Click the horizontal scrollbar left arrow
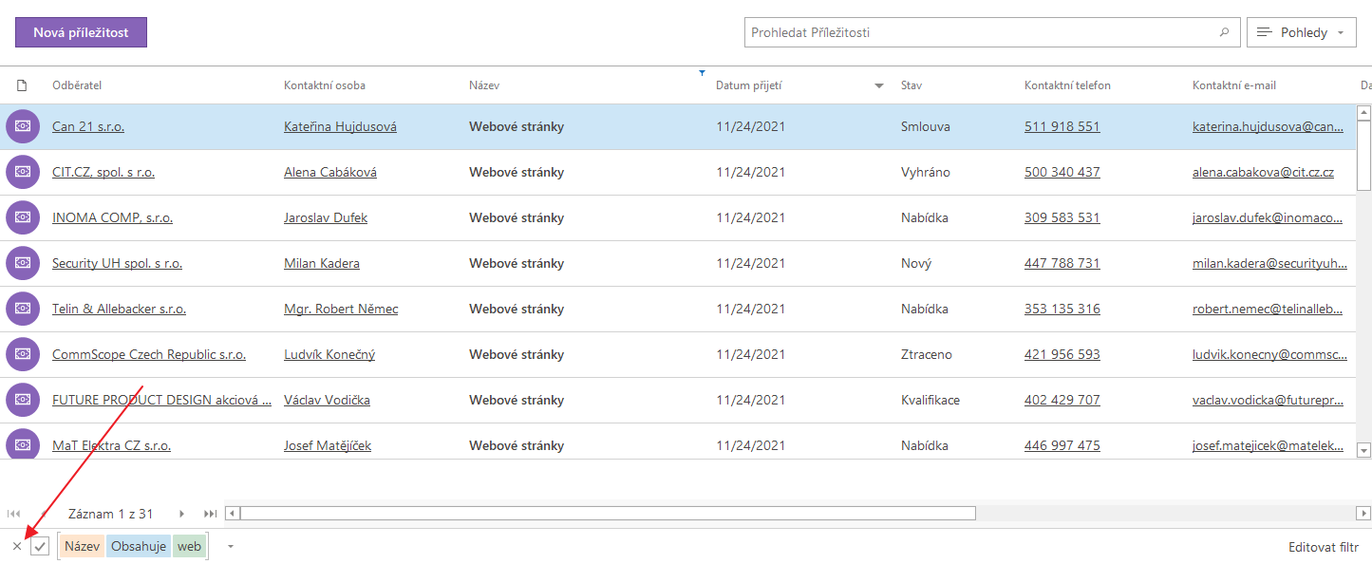This screenshot has height=564, width=1372. point(232,514)
